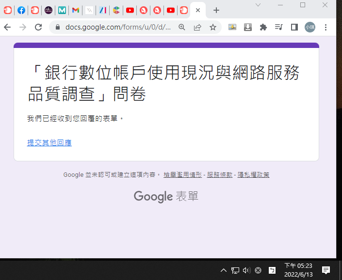Open the Extensions puzzle menu
342x280 pixels.
[263, 27]
